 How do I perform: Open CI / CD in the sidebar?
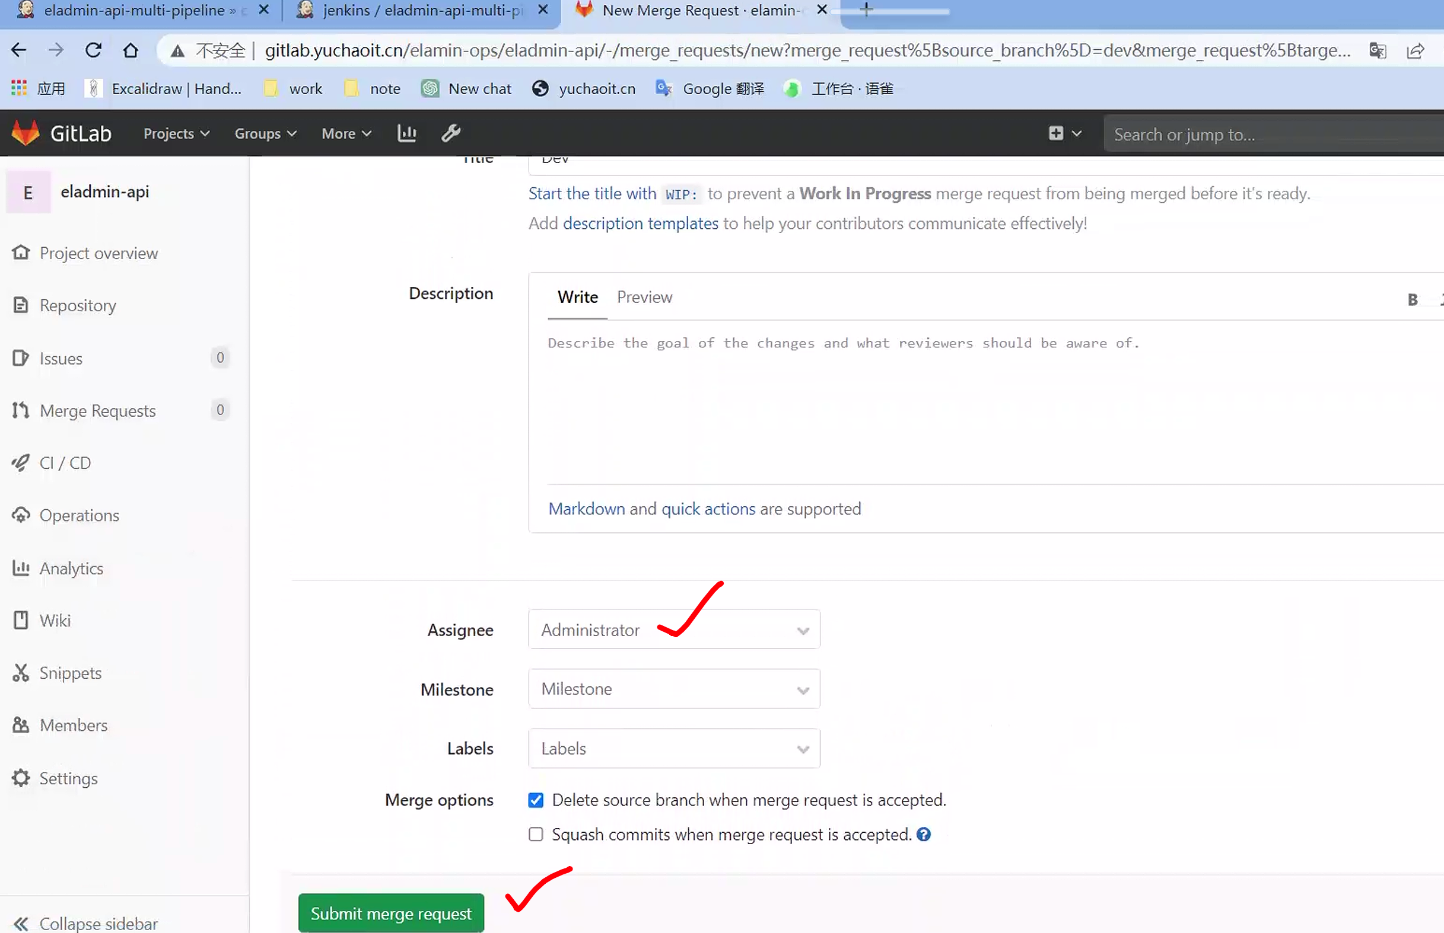point(65,463)
